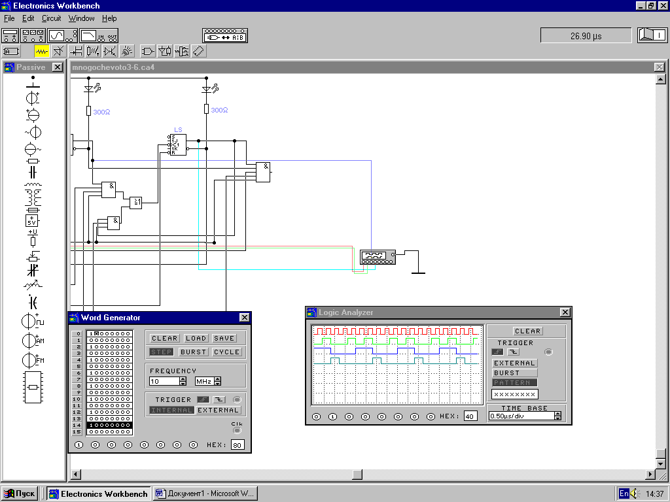Viewport: 670px width, 502px height.
Task: Adjust time base stepper in Logic Analyzer
Action: tap(557, 416)
